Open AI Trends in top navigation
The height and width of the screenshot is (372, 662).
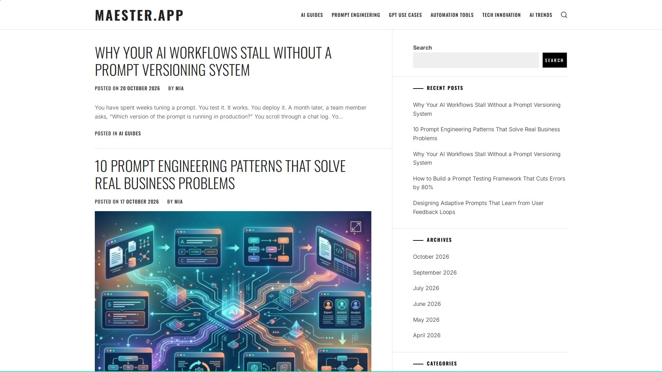(x=541, y=15)
